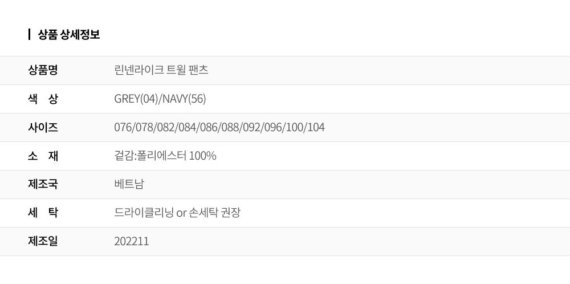Select the 세 탁 row label

click(x=43, y=213)
